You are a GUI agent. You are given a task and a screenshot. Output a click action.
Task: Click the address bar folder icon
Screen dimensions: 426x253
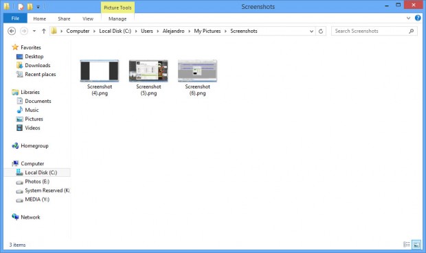point(54,31)
